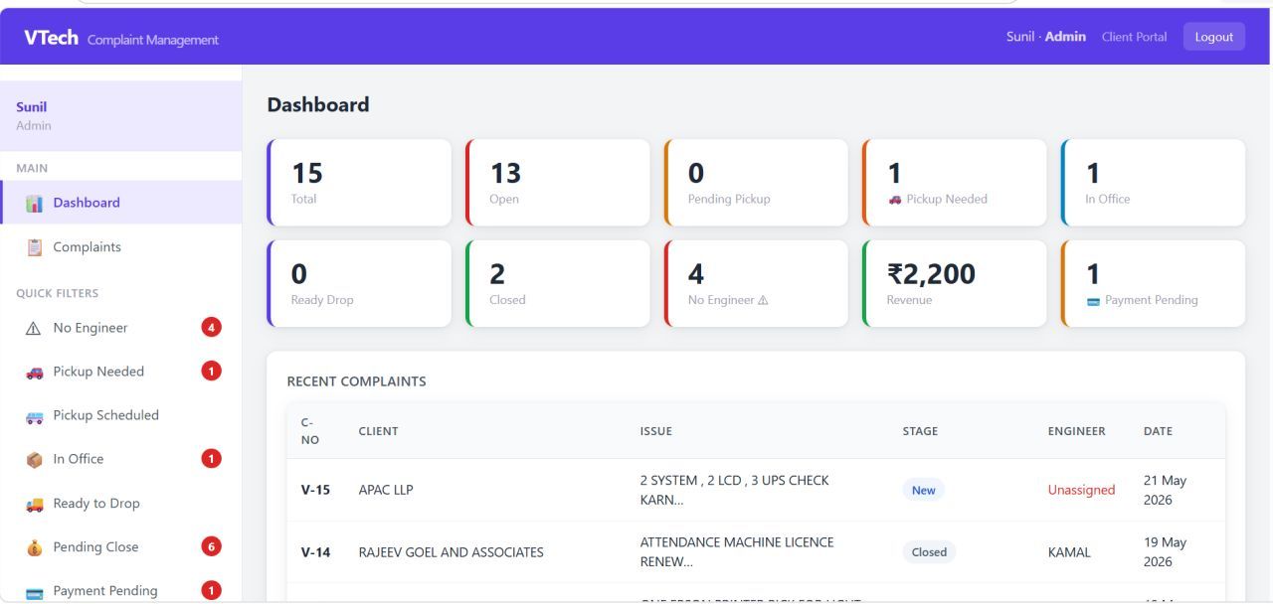Screen dimensions: 1273x604
Task: Open the Pickup Needed 1 stat card
Action: [x=955, y=183]
